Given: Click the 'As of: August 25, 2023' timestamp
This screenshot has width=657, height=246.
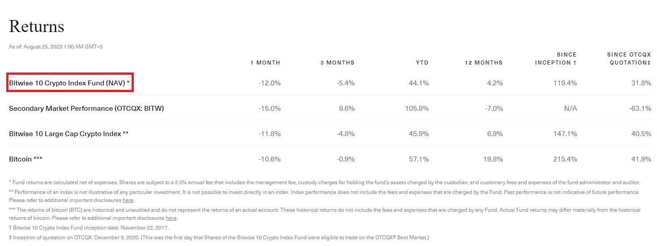Looking at the screenshot, I should pyautogui.click(x=56, y=47).
